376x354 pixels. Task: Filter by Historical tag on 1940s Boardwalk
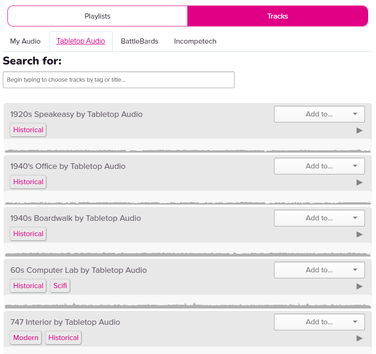pos(28,234)
